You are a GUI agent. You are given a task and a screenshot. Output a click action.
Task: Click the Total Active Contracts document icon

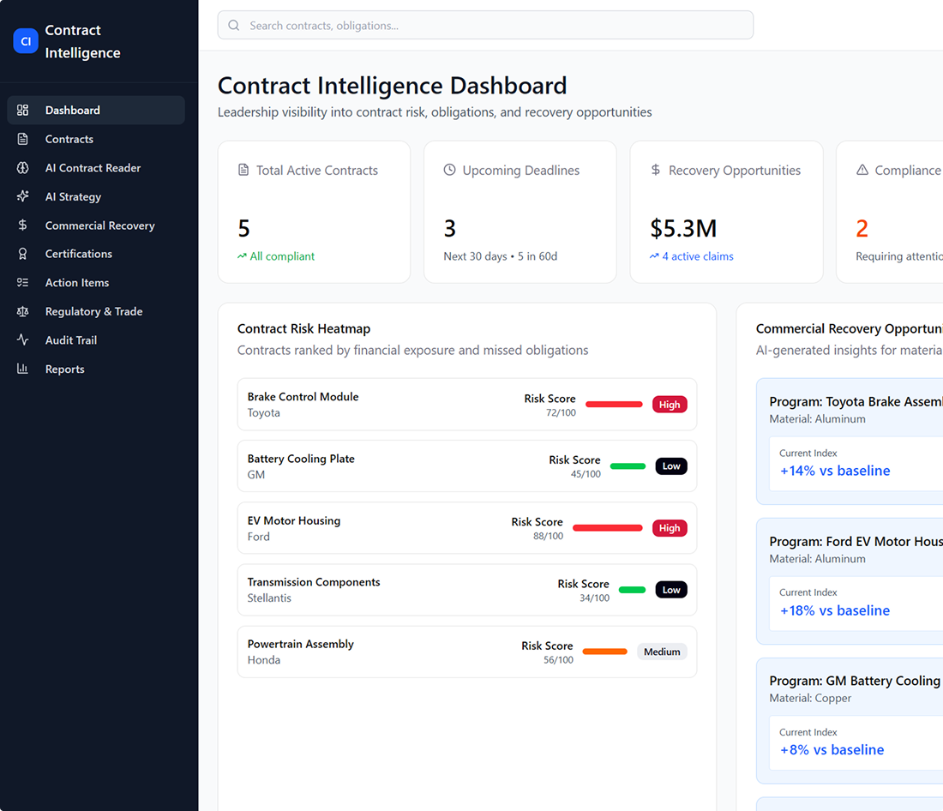243,170
